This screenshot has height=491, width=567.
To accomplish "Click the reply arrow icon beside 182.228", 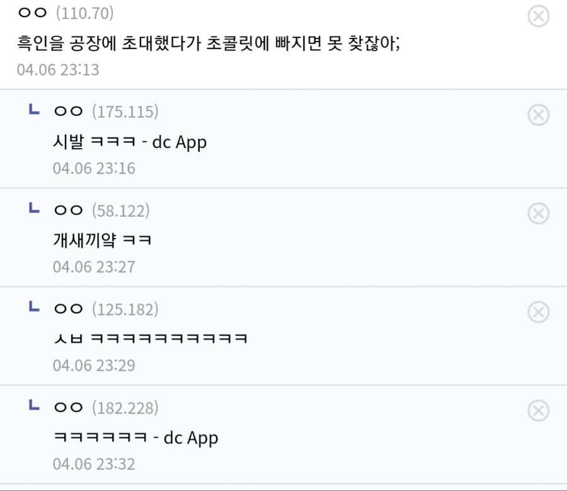I will point(34,405).
